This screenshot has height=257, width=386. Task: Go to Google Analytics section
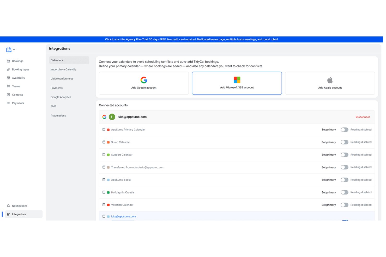pos(61,97)
